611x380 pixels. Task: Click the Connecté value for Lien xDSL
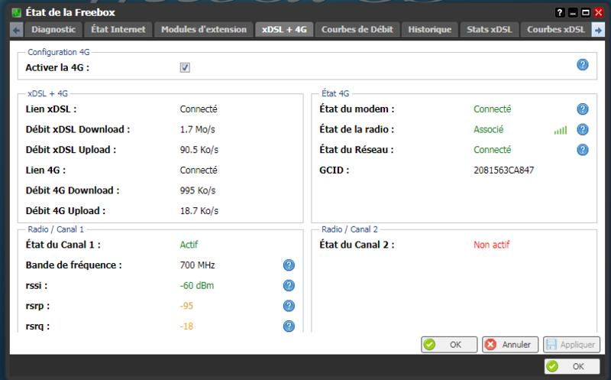[199, 109]
